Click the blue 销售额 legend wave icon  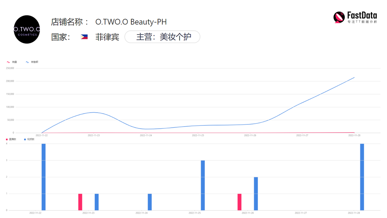click(27, 62)
